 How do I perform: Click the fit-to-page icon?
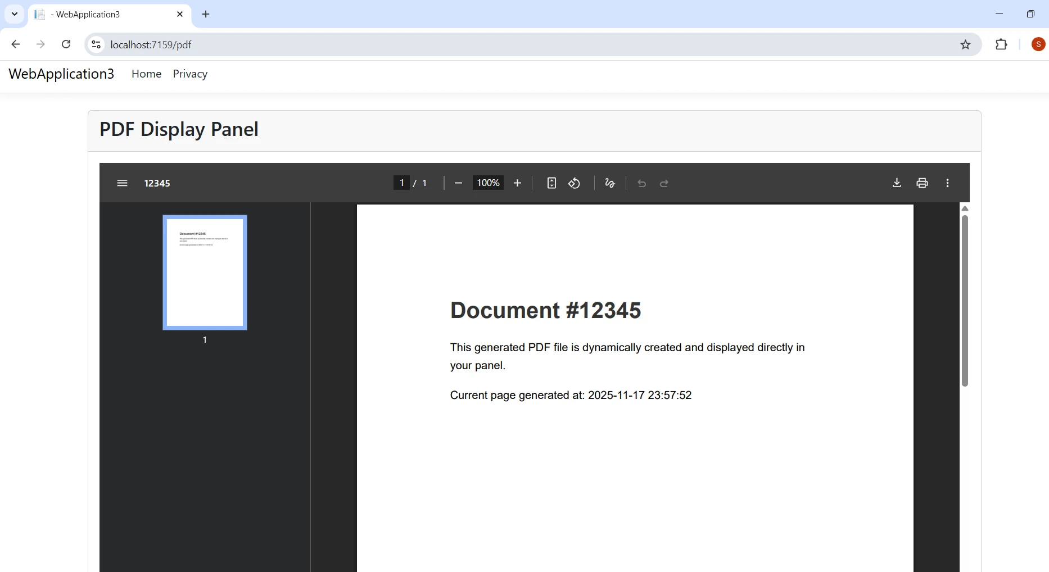pos(551,183)
